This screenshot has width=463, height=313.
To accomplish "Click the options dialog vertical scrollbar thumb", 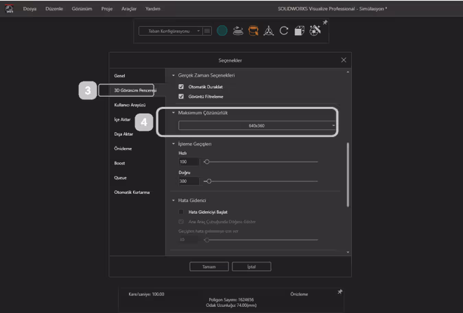I will (x=348, y=175).
